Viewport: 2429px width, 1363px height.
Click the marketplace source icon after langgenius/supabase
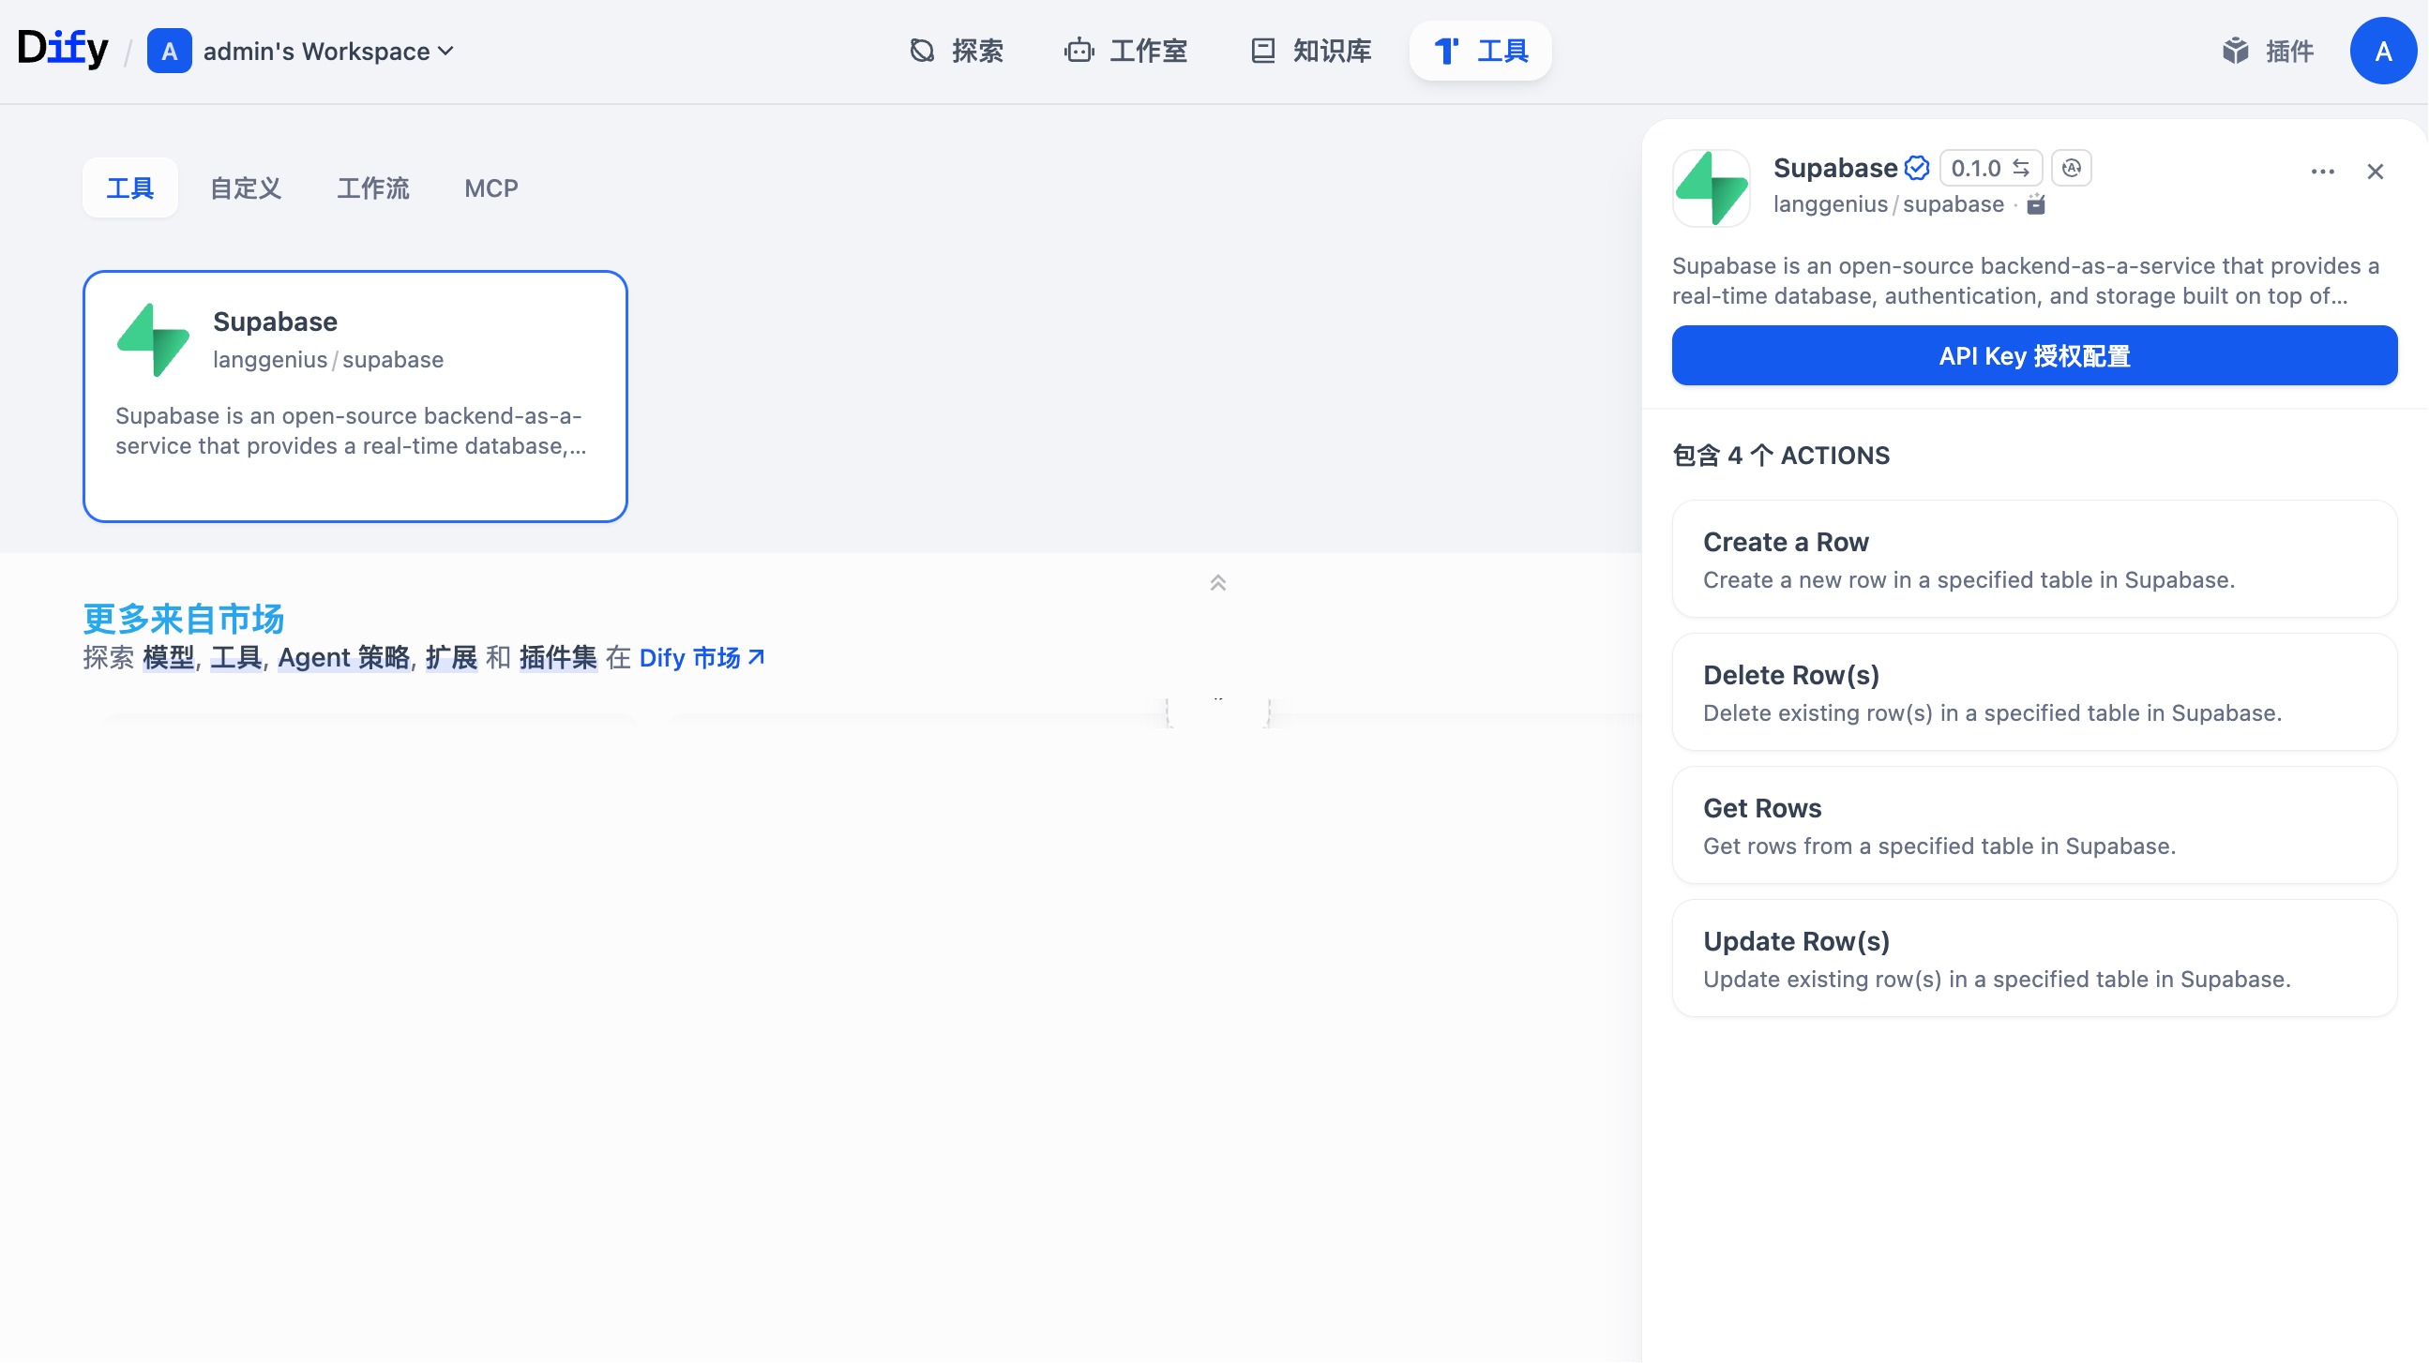pos(2037,204)
